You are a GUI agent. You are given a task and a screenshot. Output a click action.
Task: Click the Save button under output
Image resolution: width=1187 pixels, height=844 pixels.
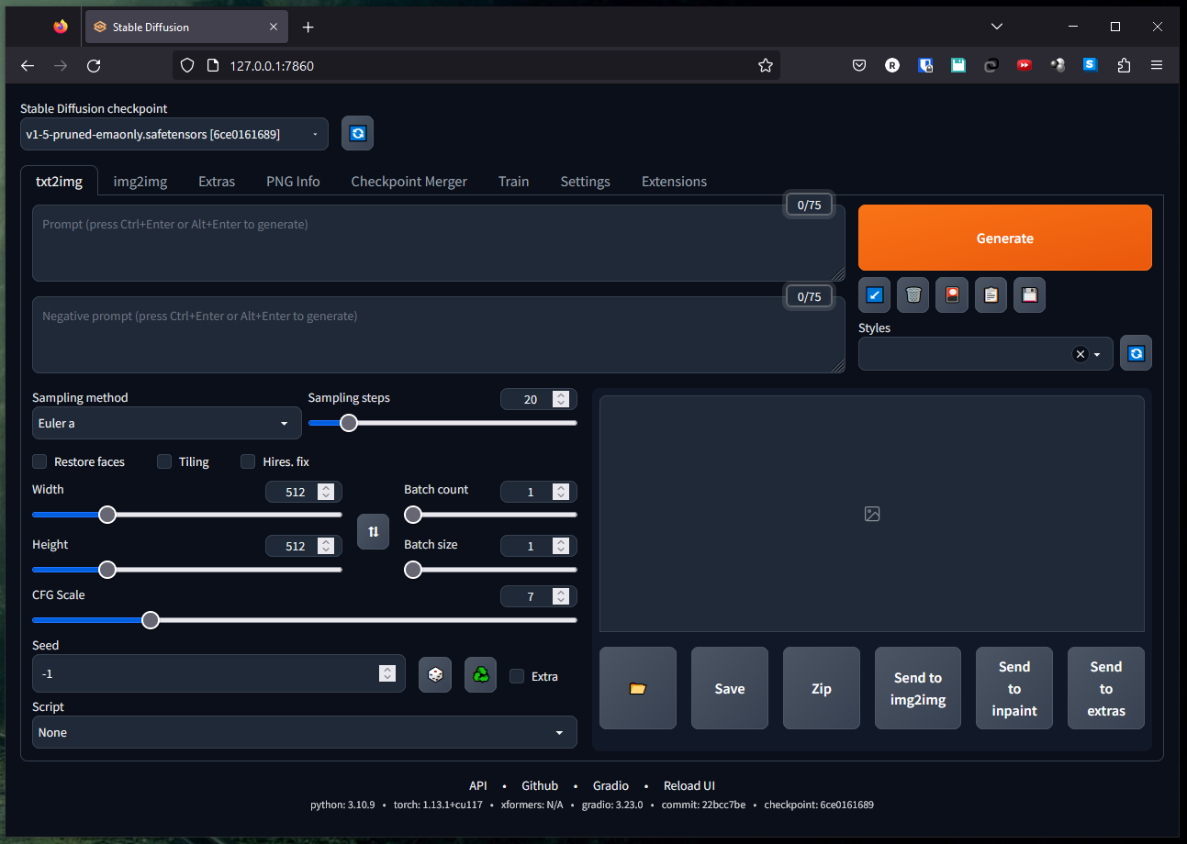730,688
